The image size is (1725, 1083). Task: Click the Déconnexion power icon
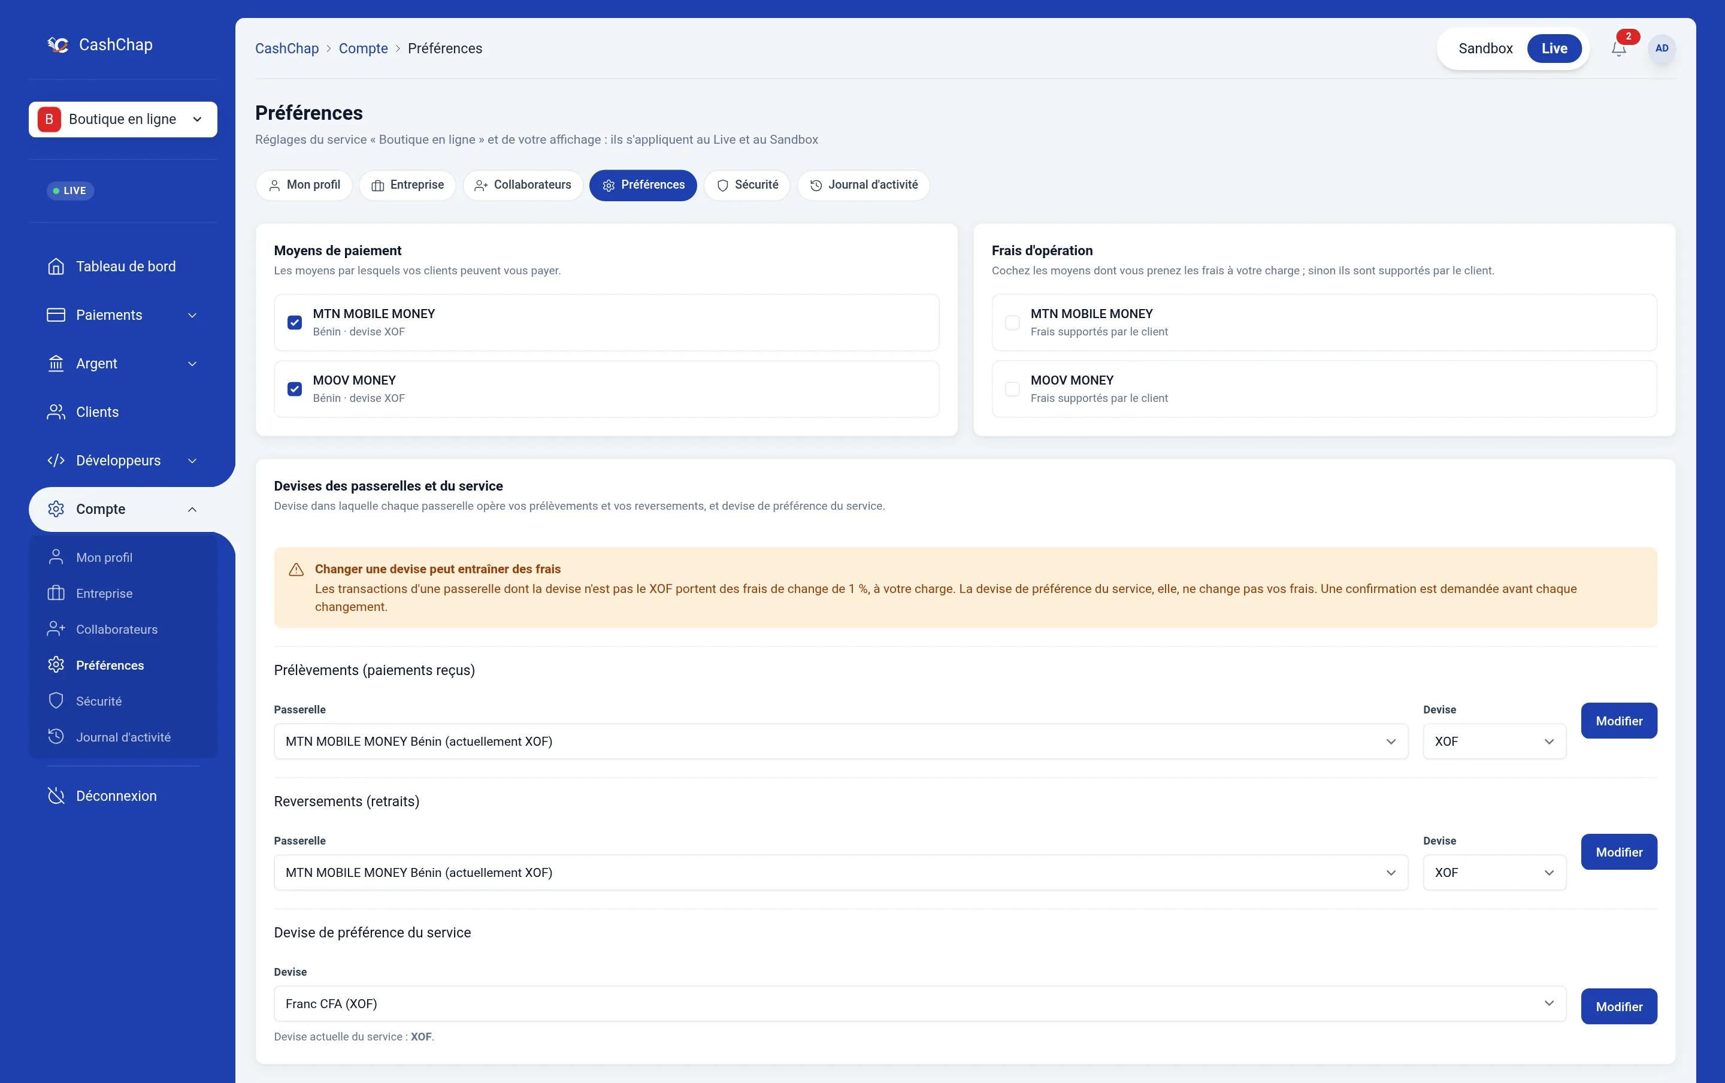coord(56,795)
